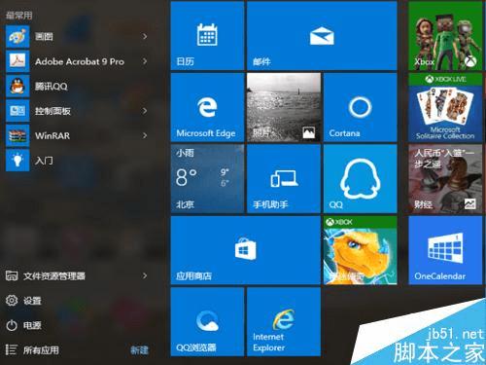Viewport: 486px width, 365px height.
Task: Click the 新建 label next to 所有应用
Action: pyautogui.click(x=139, y=350)
